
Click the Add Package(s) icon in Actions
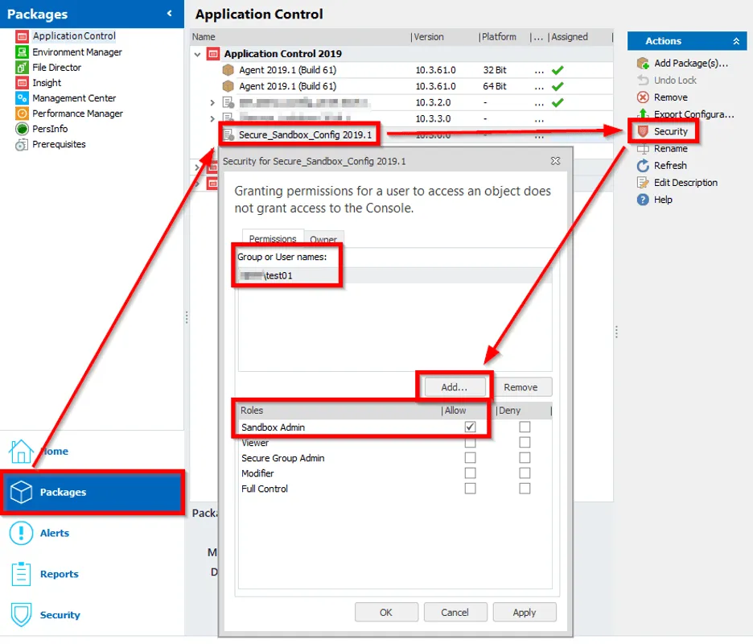pos(643,63)
